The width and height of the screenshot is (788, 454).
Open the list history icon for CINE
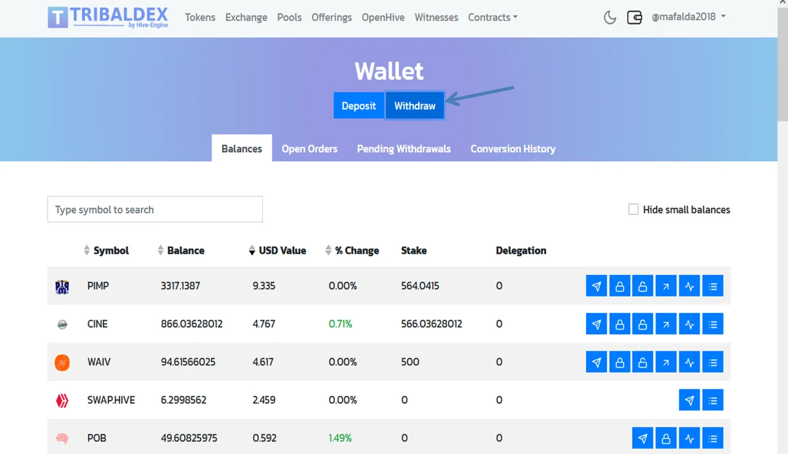[x=713, y=324]
